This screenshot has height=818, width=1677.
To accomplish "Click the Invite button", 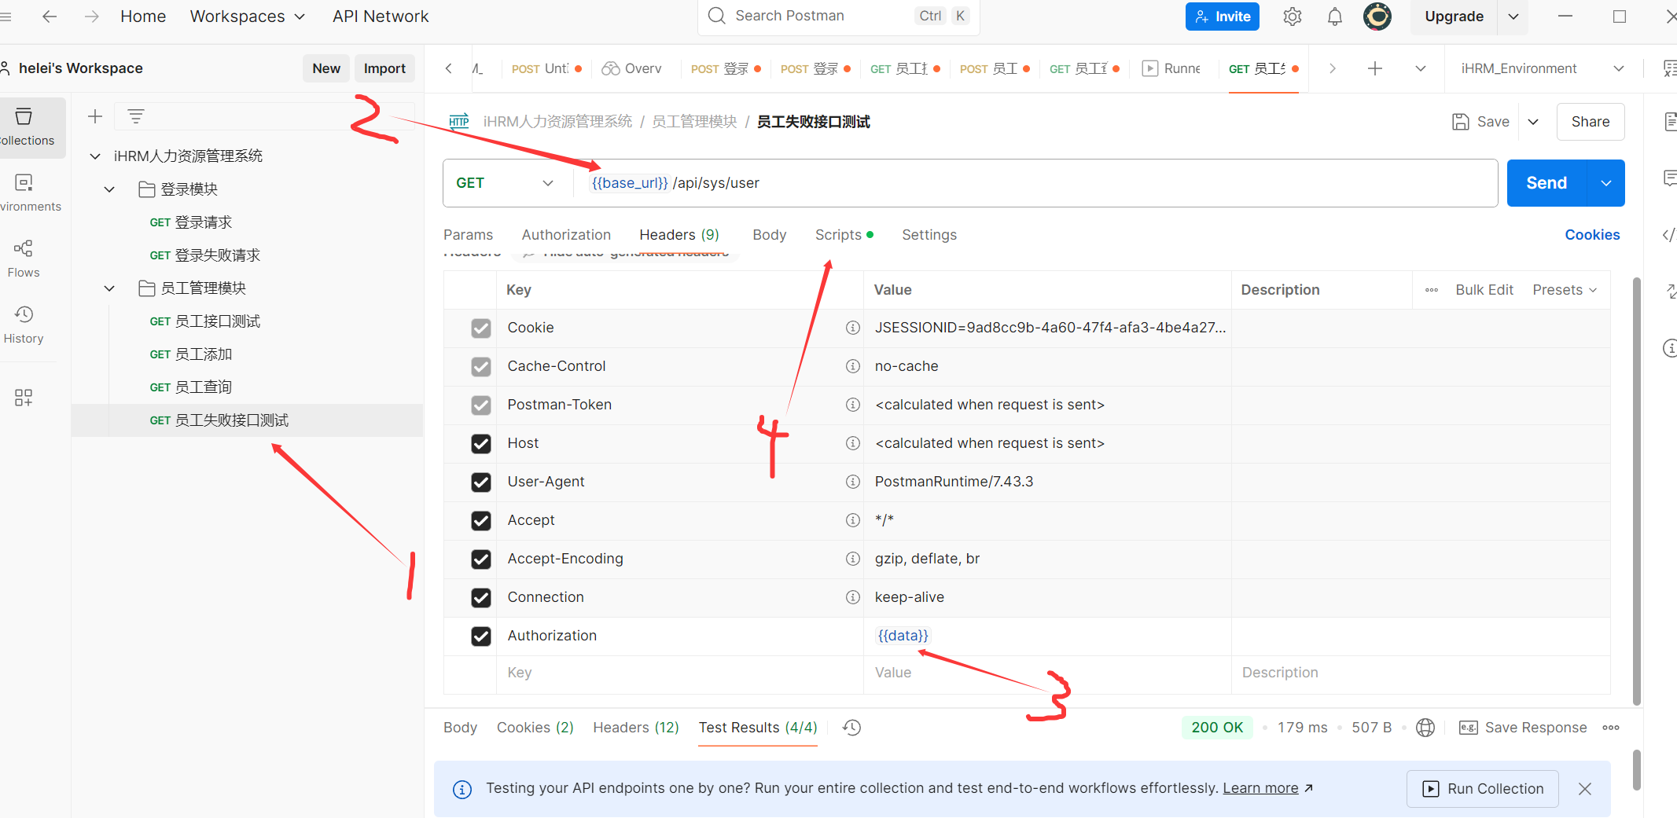I will pyautogui.click(x=1223, y=17).
